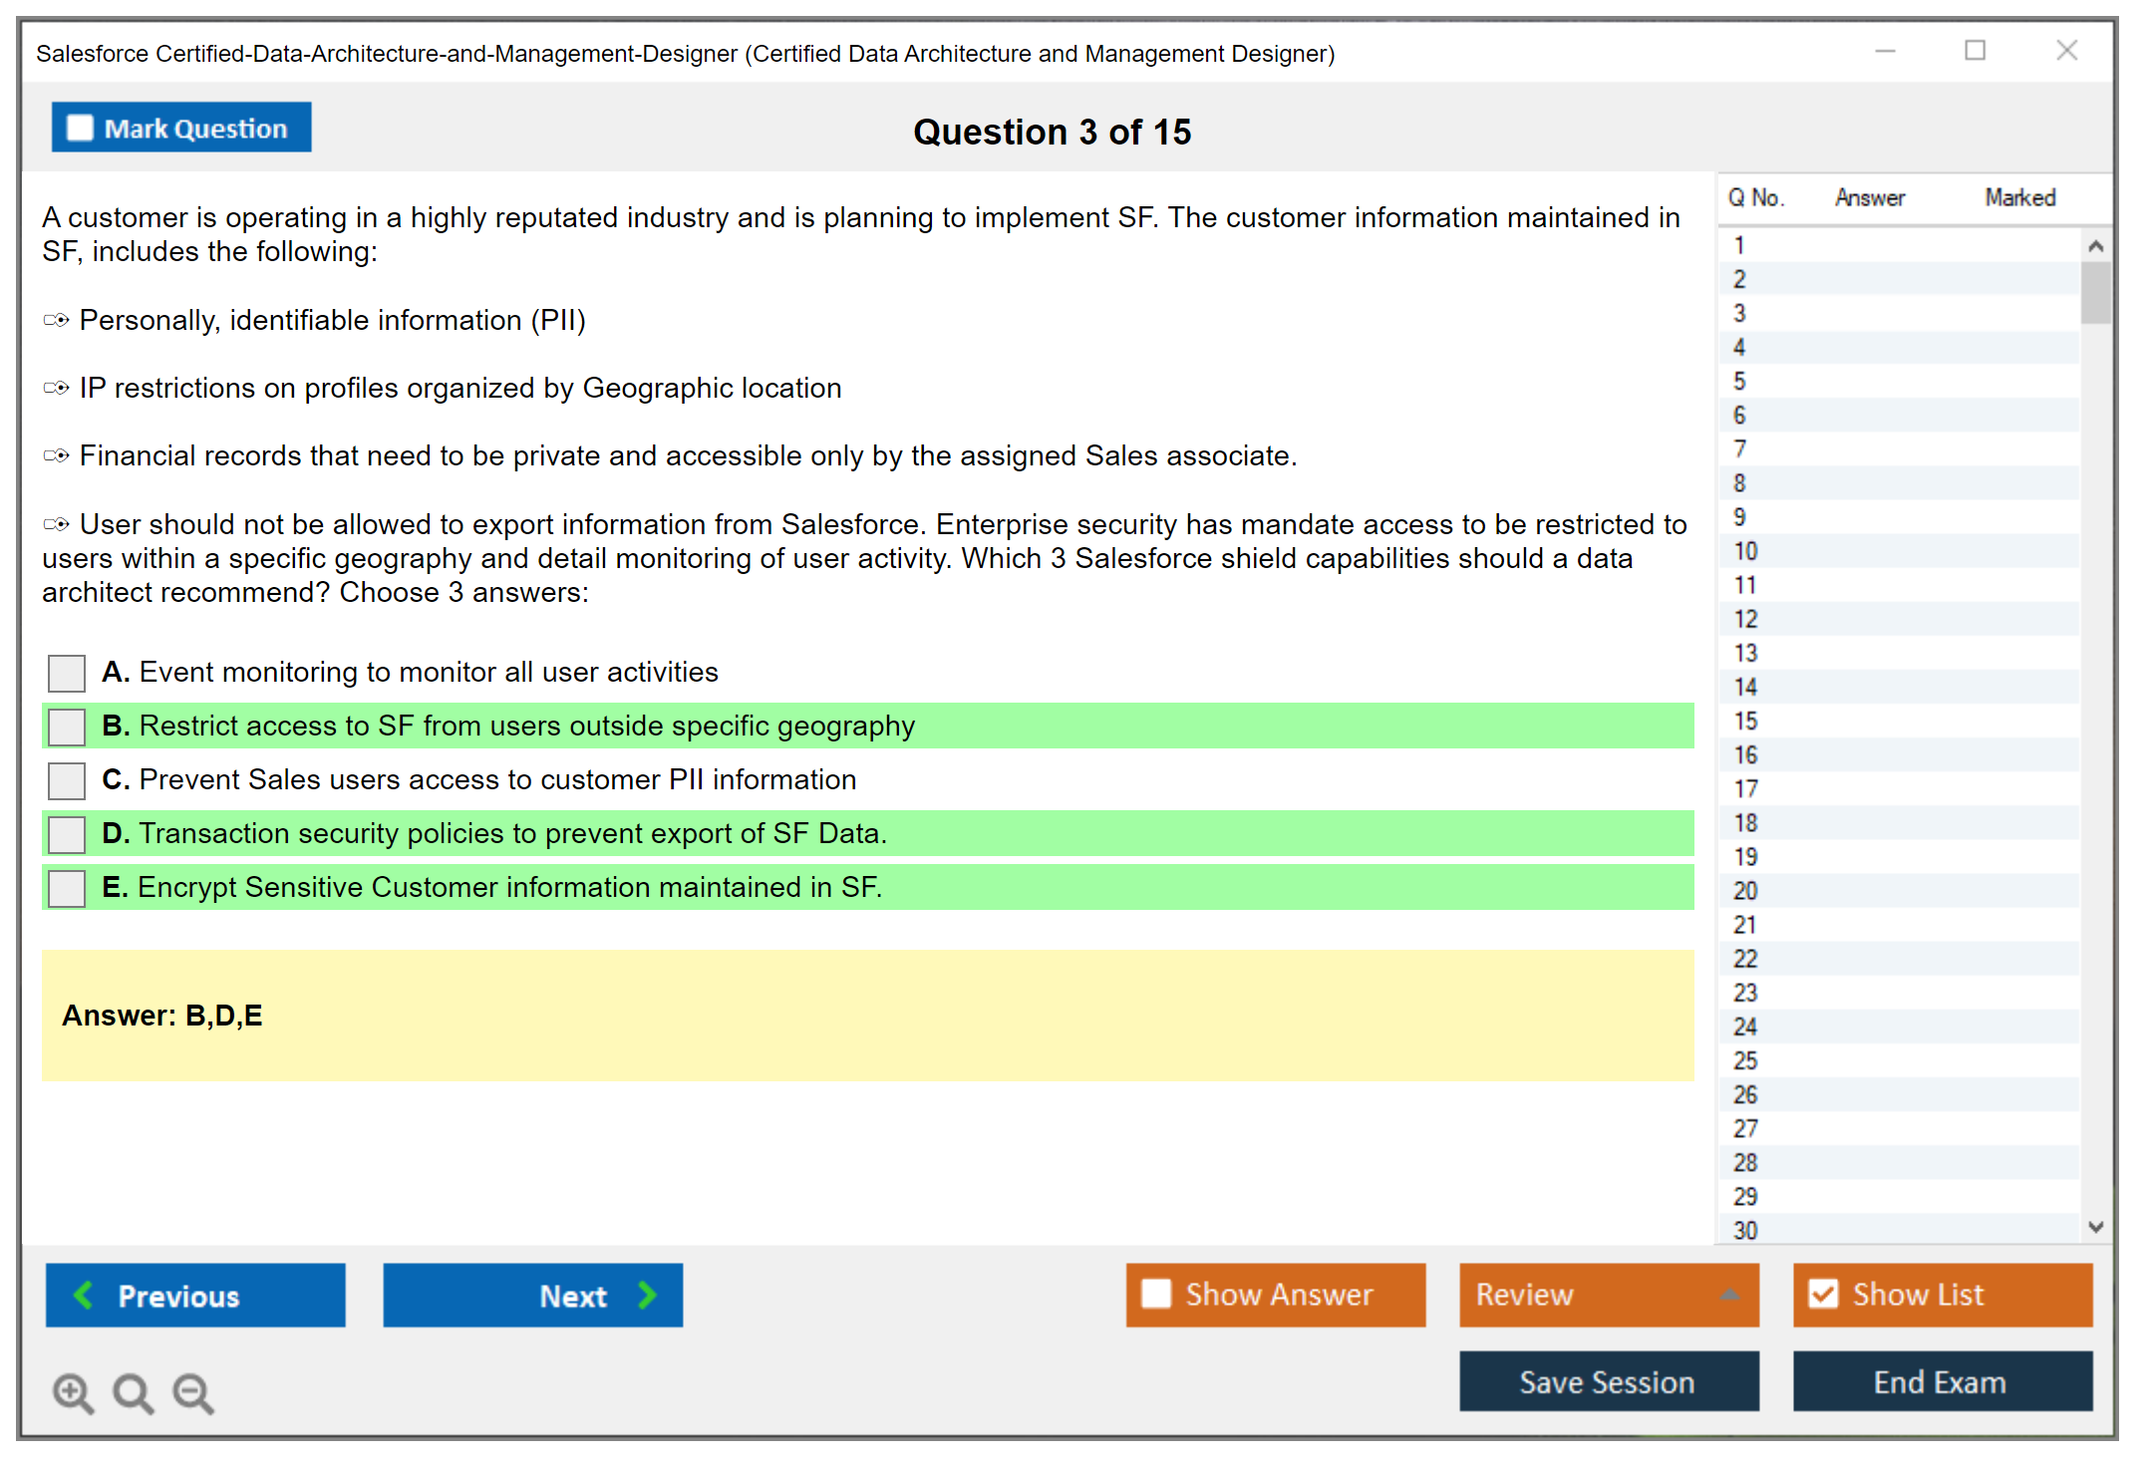Click the Answer column header

[x=1869, y=197]
